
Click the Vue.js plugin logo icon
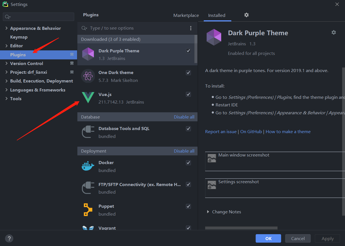(x=88, y=98)
